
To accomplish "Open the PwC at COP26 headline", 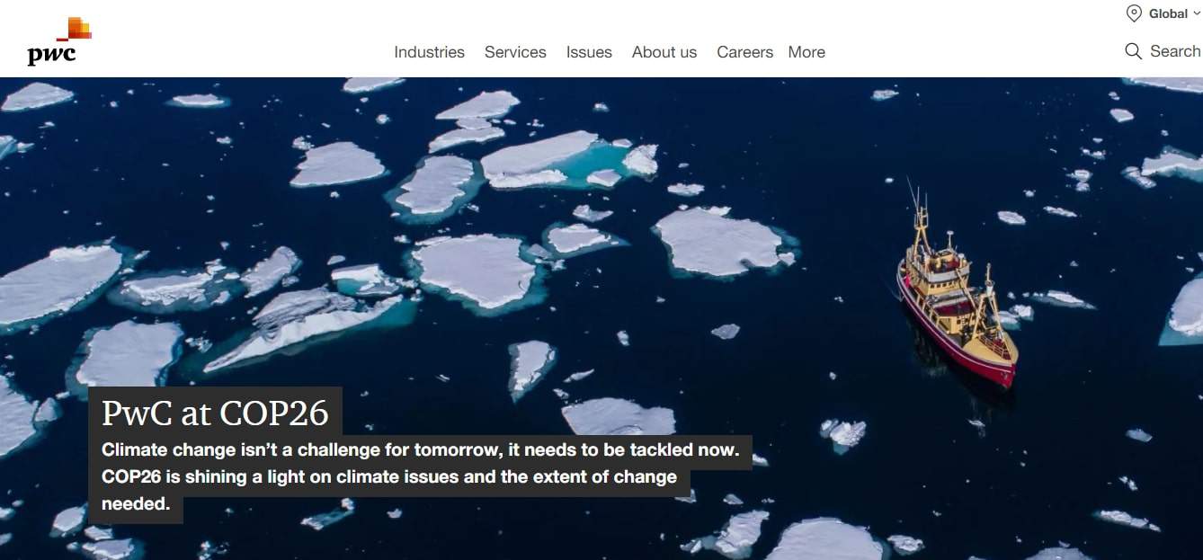I will [215, 413].
